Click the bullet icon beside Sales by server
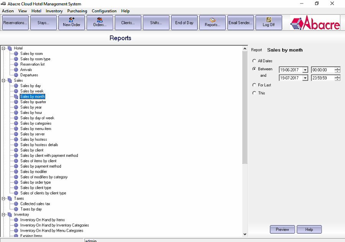This screenshot has height=242, width=345. pyautogui.click(x=16, y=134)
